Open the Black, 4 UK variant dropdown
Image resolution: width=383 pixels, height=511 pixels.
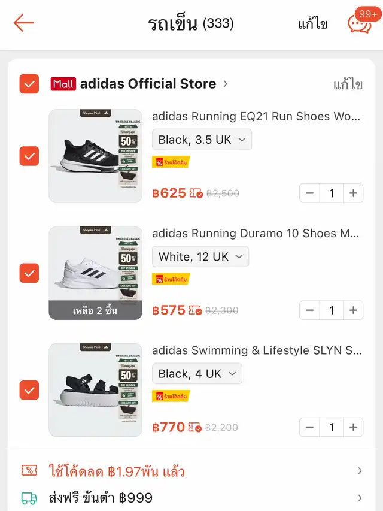pos(197,374)
